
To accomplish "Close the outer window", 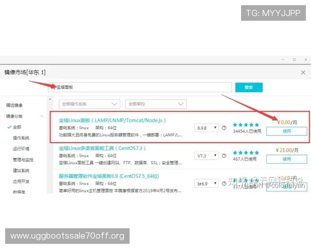I will pyautogui.click(x=306, y=60).
